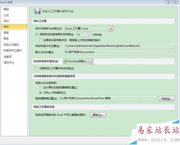Click the autorecover minutes field showing 11
This screenshot has height=145, width=180.
82,34
